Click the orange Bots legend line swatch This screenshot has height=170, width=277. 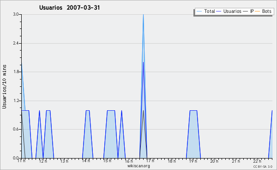[258, 11]
